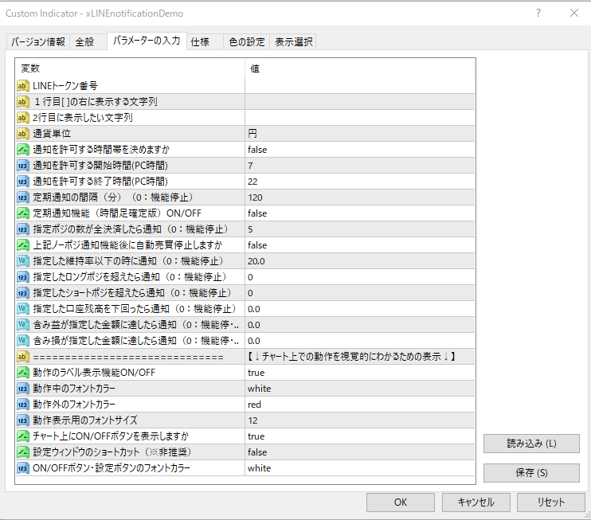Click the ab icon beside LINEトークン番号
The height and width of the screenshot is (520, 591).
point(22,86)
